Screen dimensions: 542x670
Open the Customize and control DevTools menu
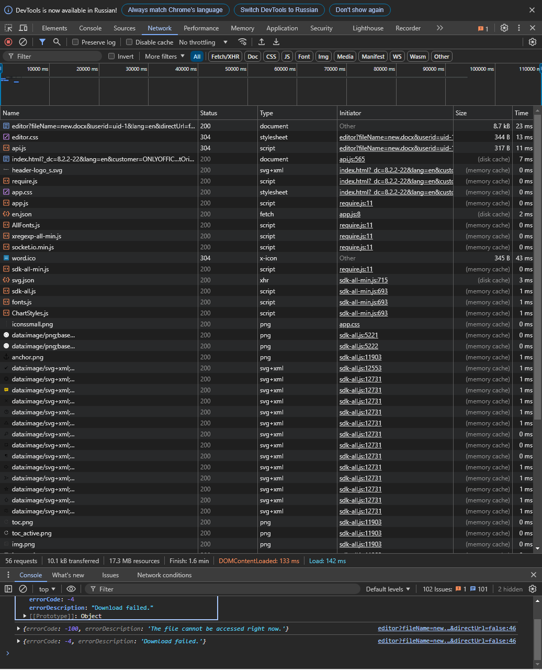519,28
